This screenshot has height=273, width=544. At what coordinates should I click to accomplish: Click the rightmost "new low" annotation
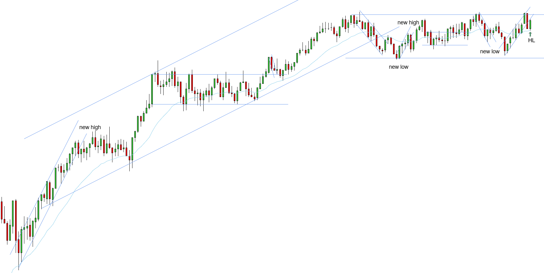(x=489, y=51)
